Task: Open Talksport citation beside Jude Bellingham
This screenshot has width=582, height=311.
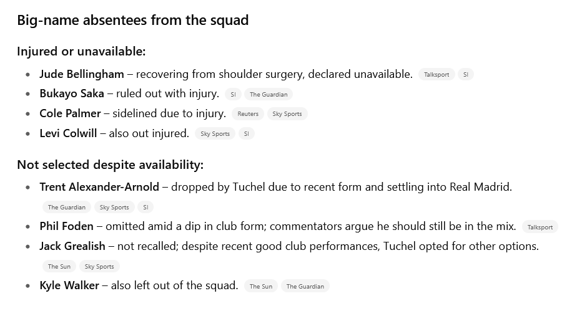Action: coord(436,74)
